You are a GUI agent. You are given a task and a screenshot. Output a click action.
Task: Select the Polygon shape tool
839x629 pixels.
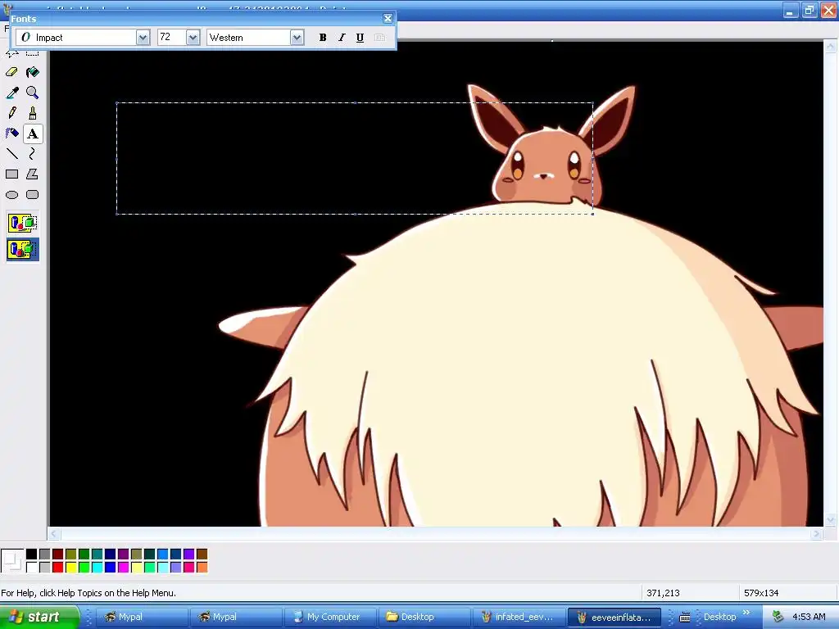coord(33,174)
